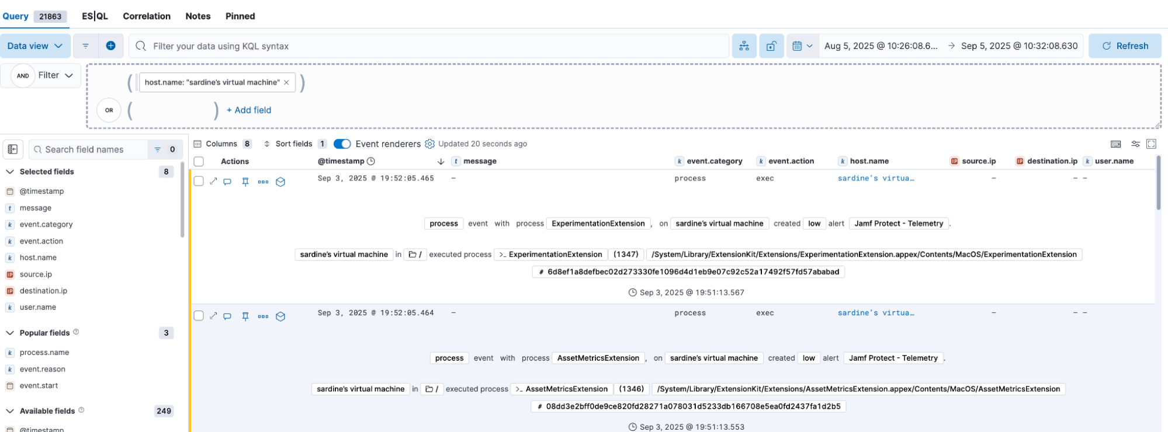This screenshot has width=1168, height=432.
Task: Switch to the ES|QL tab
Action: (x=95, y=16)
